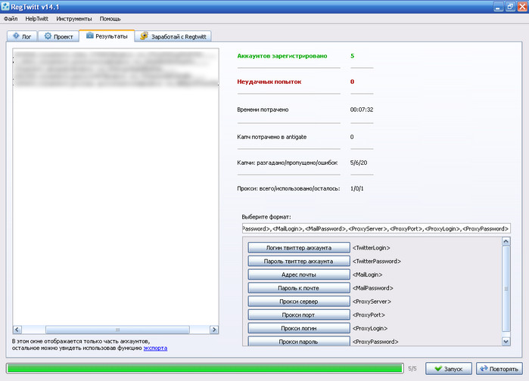Viewport: 529px width, 381px height.
Task: Open the Инструменты menu
Action: (x=74, y=19)
